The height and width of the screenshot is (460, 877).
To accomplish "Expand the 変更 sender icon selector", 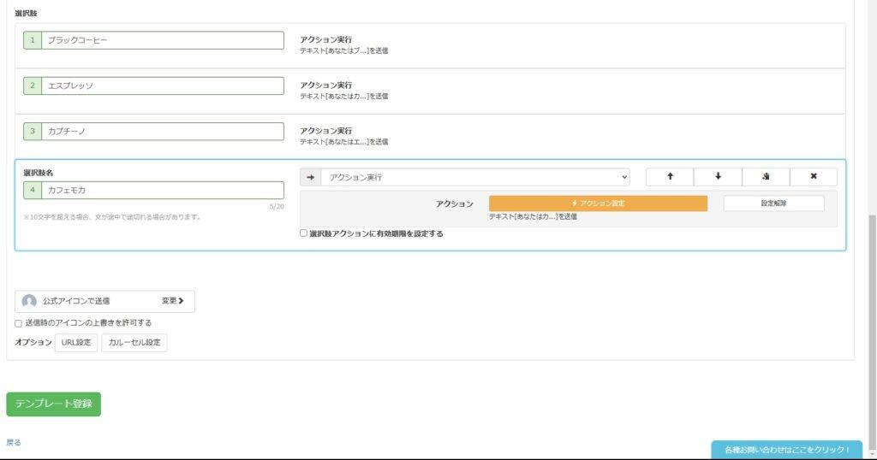I will pos(173,301).
